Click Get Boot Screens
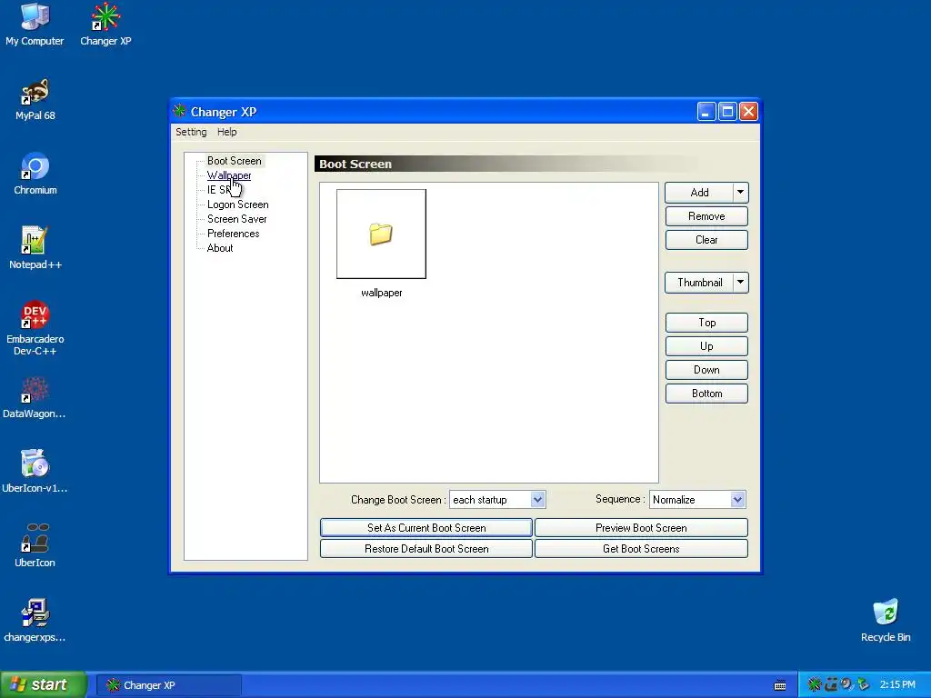 coord(641,548)
